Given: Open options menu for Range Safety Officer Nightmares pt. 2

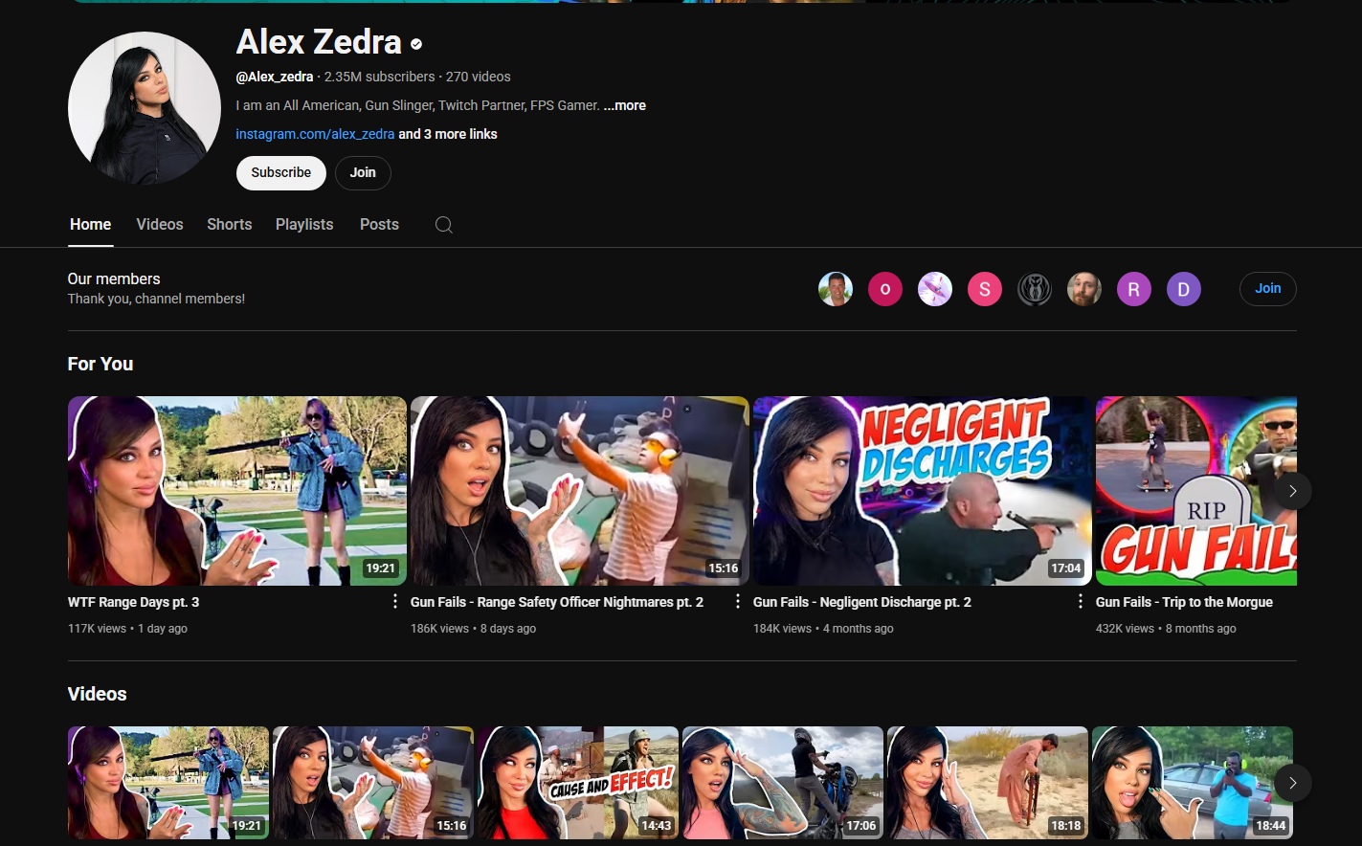Looking at the screenshot, I should (738, 601).
